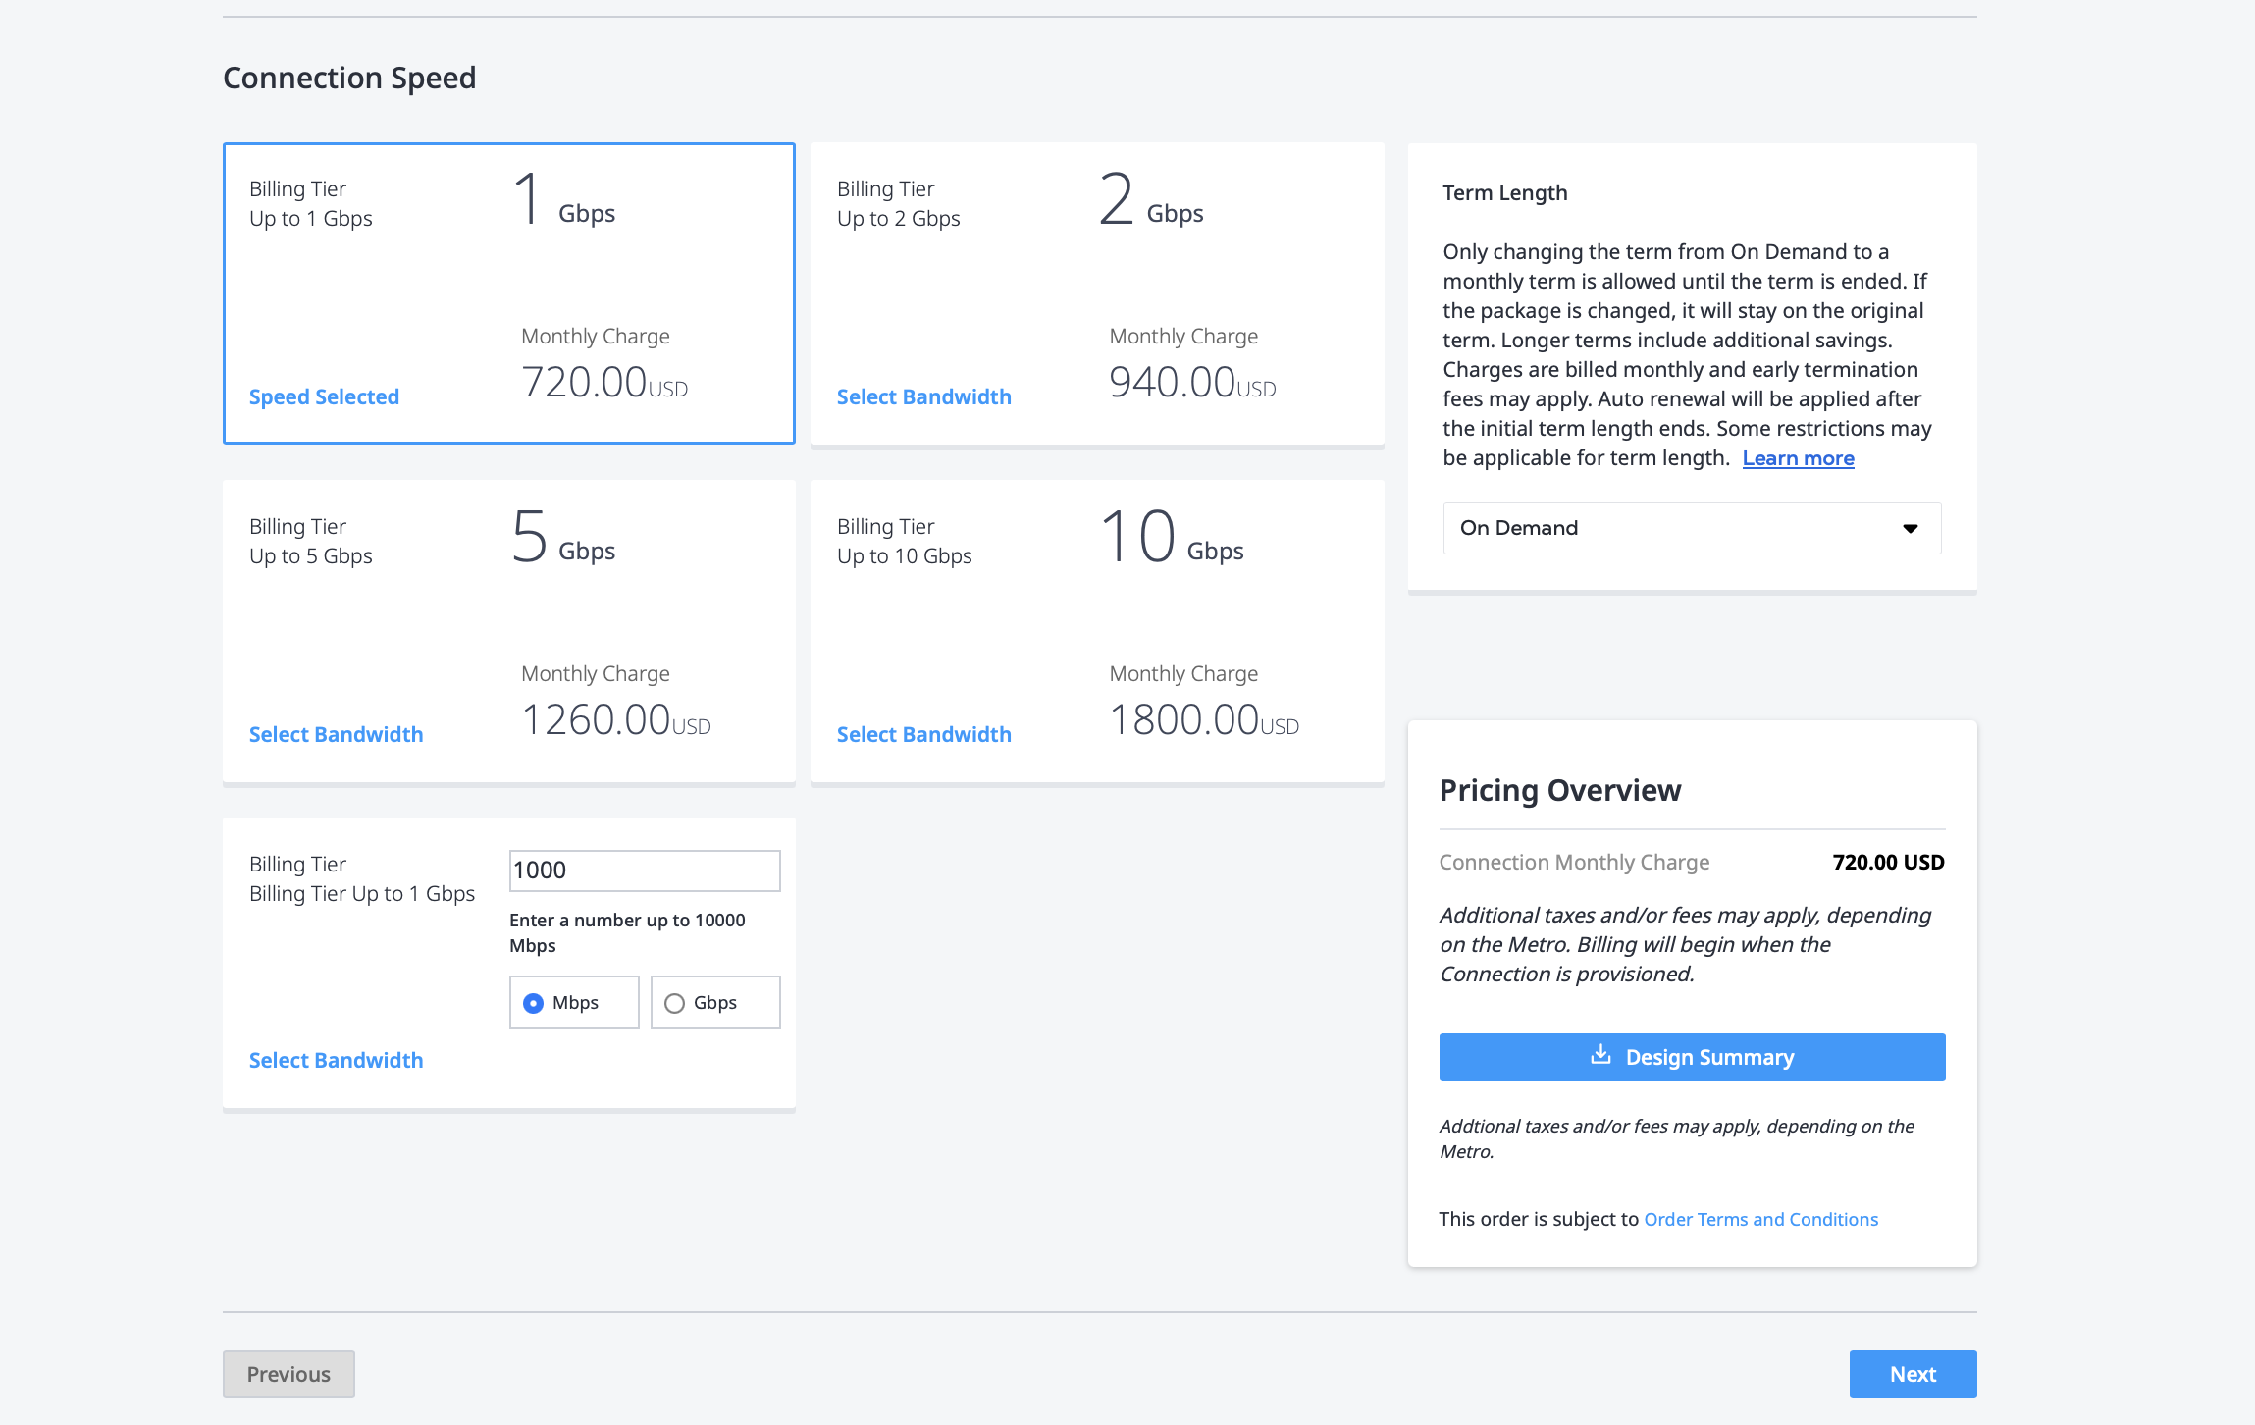Viewport: 2255px width, 1425px height.
Task: Click 'Up to 5 Gbps' billing tier text
Action: pyautogui.click(x=310, y=555)
